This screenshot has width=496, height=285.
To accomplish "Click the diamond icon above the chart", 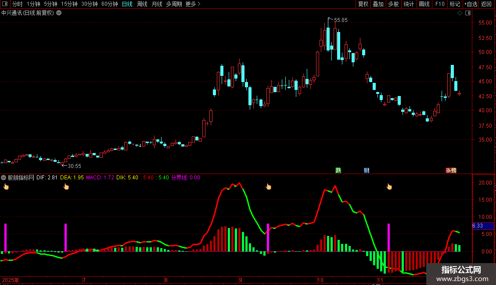I will click(460, 13).
